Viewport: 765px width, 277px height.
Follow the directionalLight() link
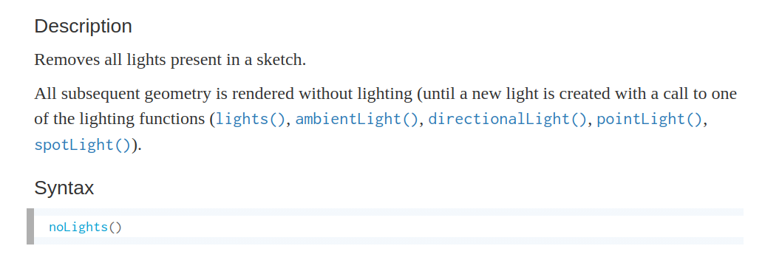click(x=507, y=120)
